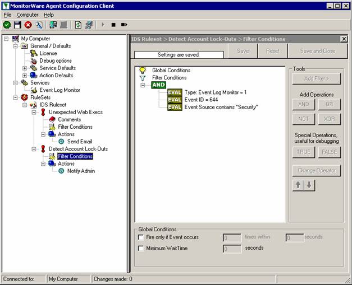Screen dimensions: 352x285
Task: Click the Filter Conditions funnel icon
Action: [143, 78]
